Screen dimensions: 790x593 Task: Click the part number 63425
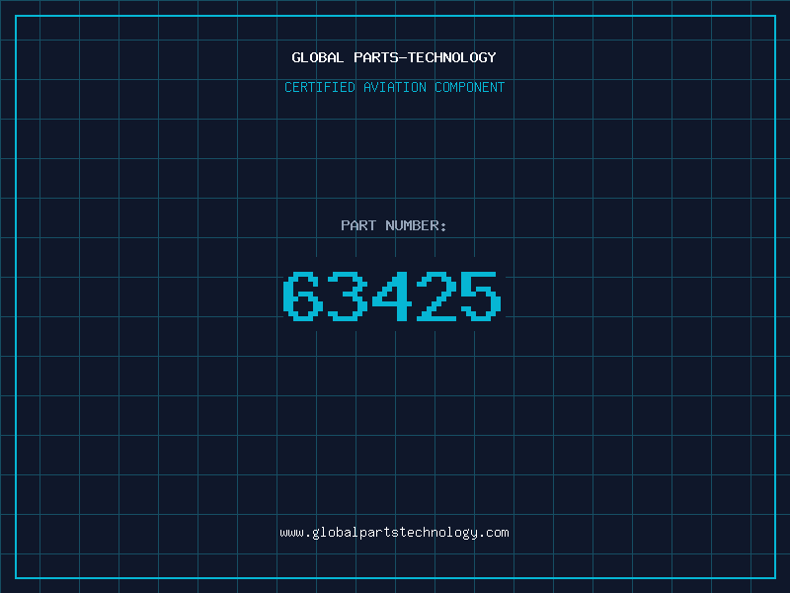(392, 296)
